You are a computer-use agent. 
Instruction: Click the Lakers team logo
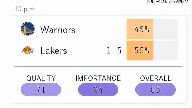coord(28,50)
